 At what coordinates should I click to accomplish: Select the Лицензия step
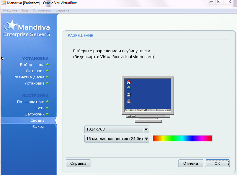tap(35, 71)
